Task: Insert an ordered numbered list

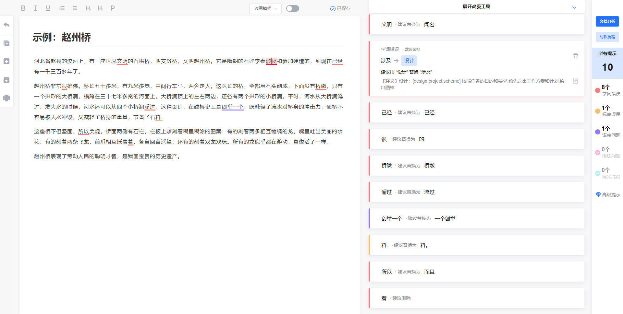Action: (62, 8)
